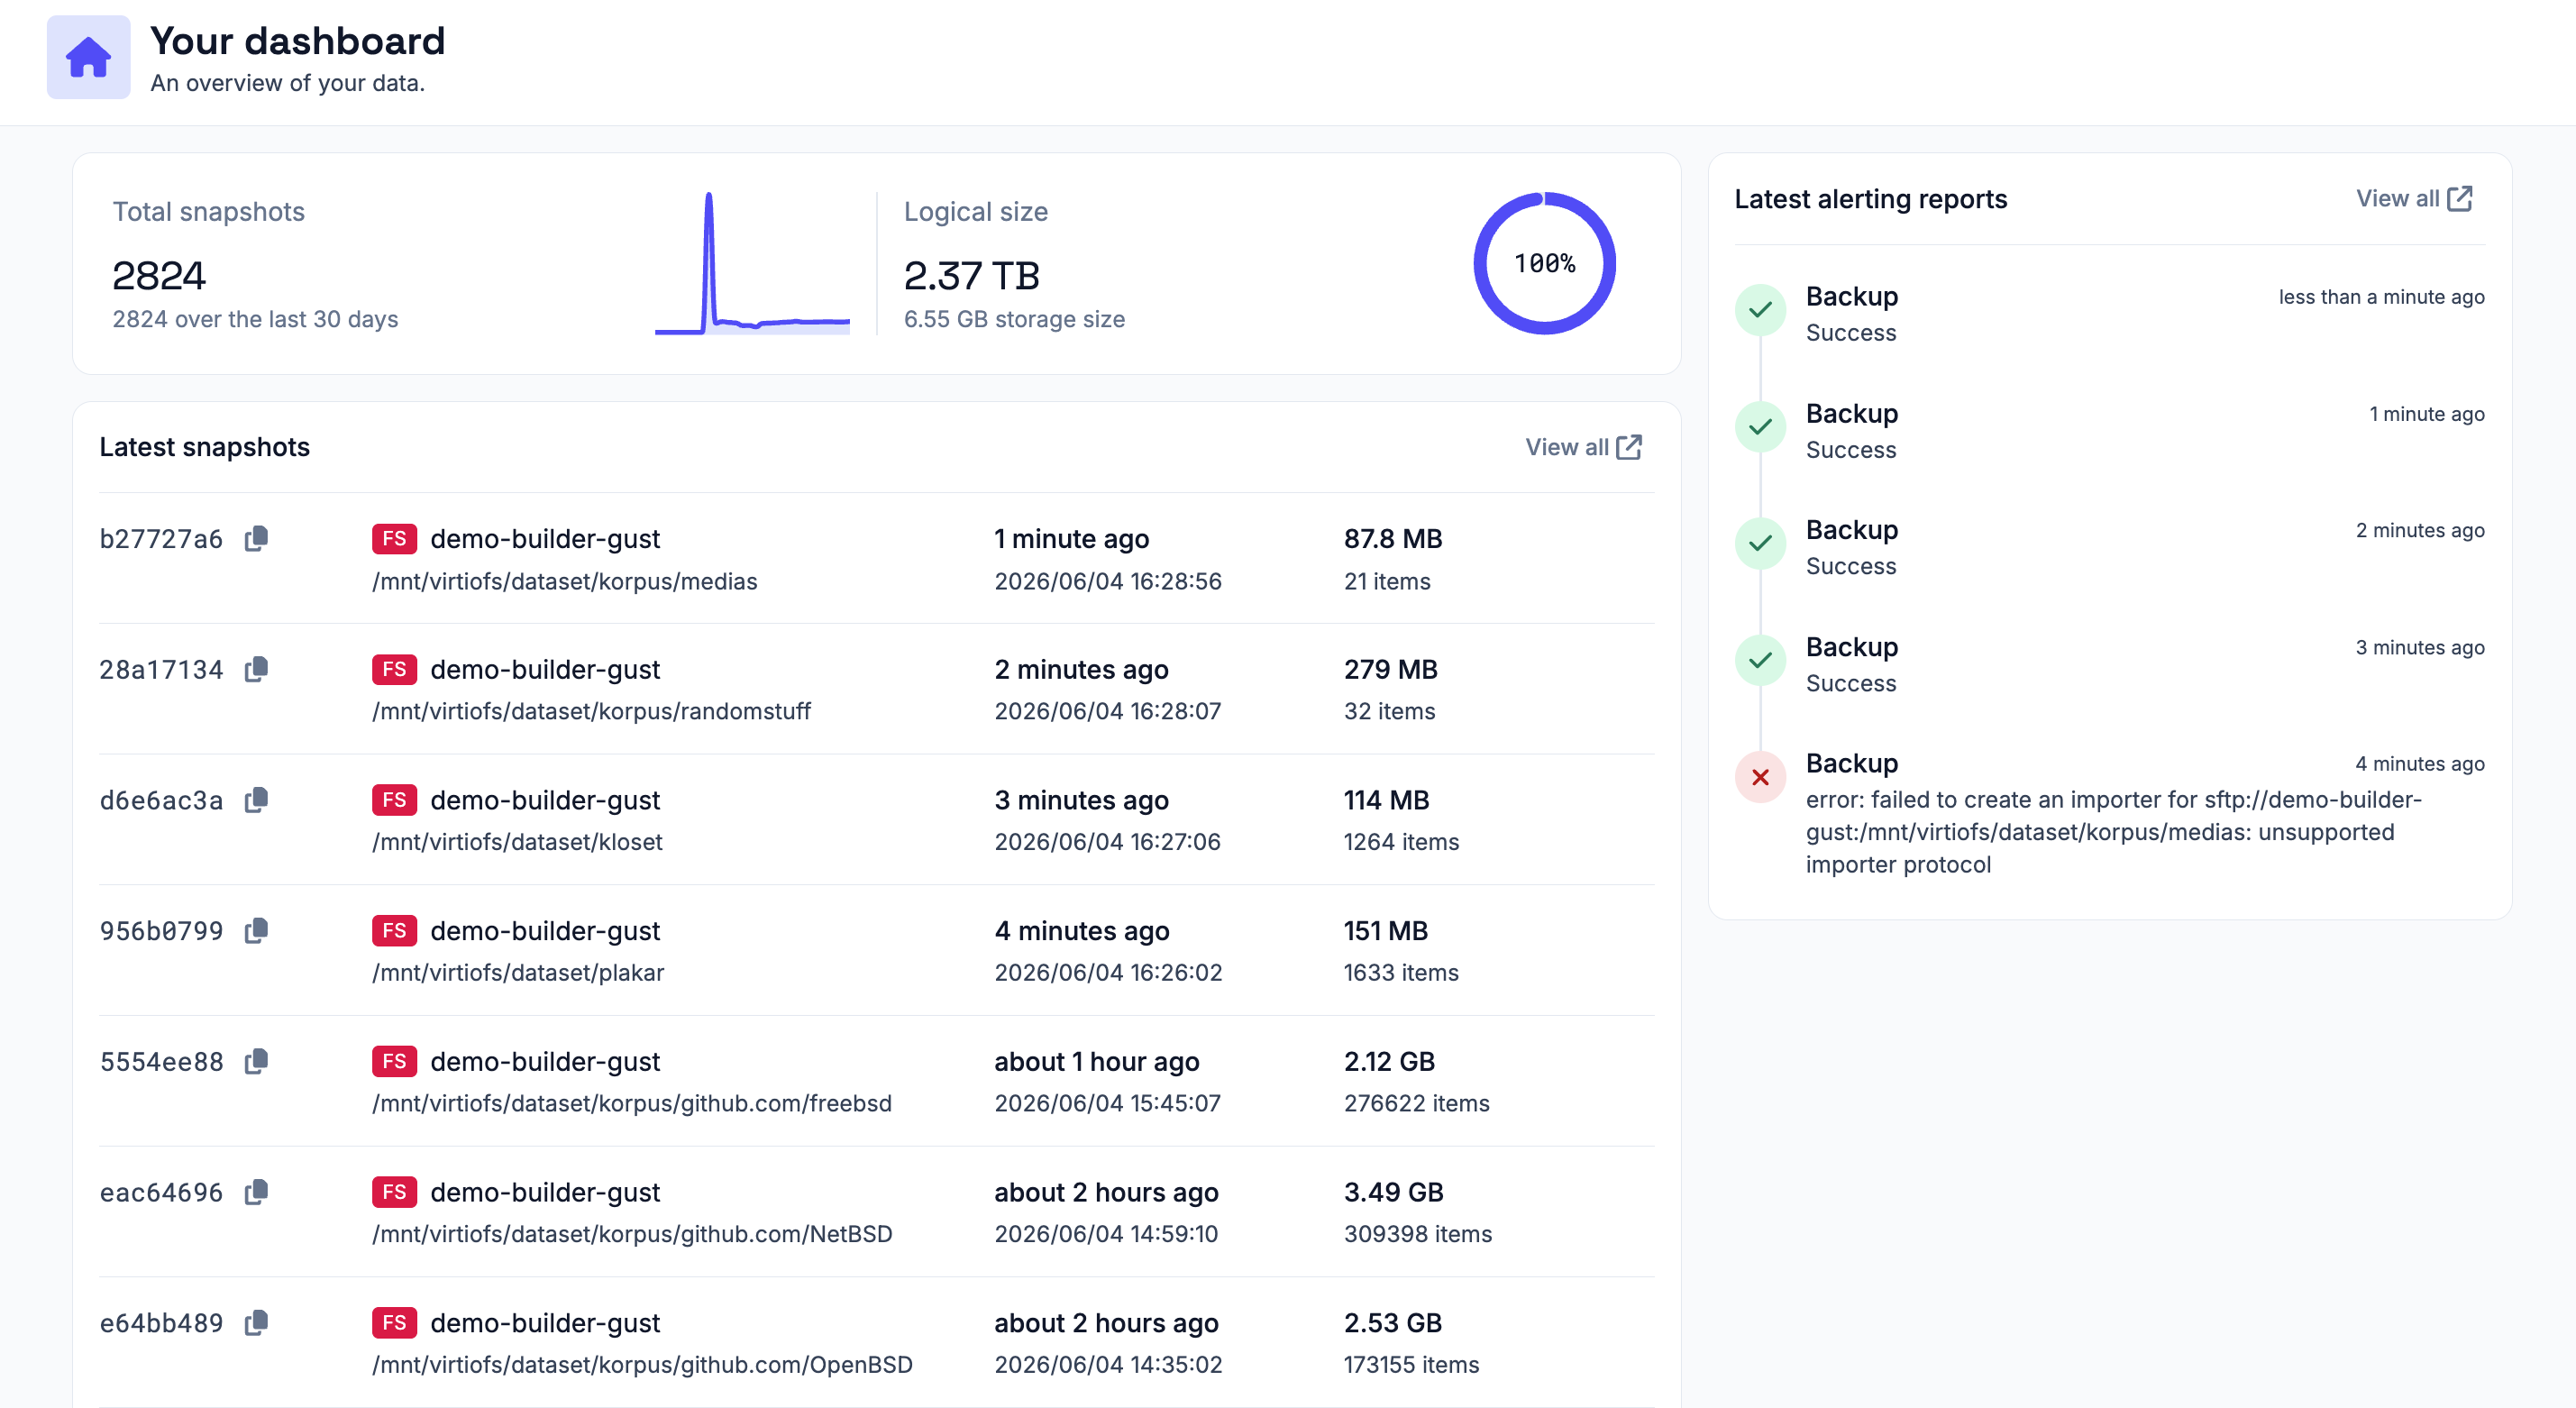Copy snapshot ID eac64696
This screenshot has width=2576, height=1408.
257,1192
